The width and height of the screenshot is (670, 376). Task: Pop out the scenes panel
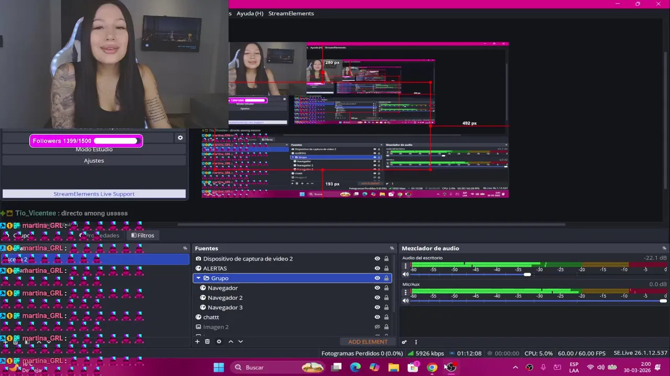[185, 249]
